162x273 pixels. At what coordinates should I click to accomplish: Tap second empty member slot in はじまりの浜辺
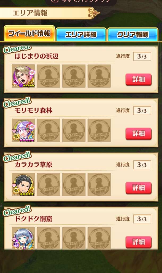[74, 76]
